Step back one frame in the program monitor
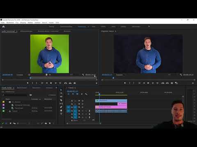 click(x=144, y=83)
